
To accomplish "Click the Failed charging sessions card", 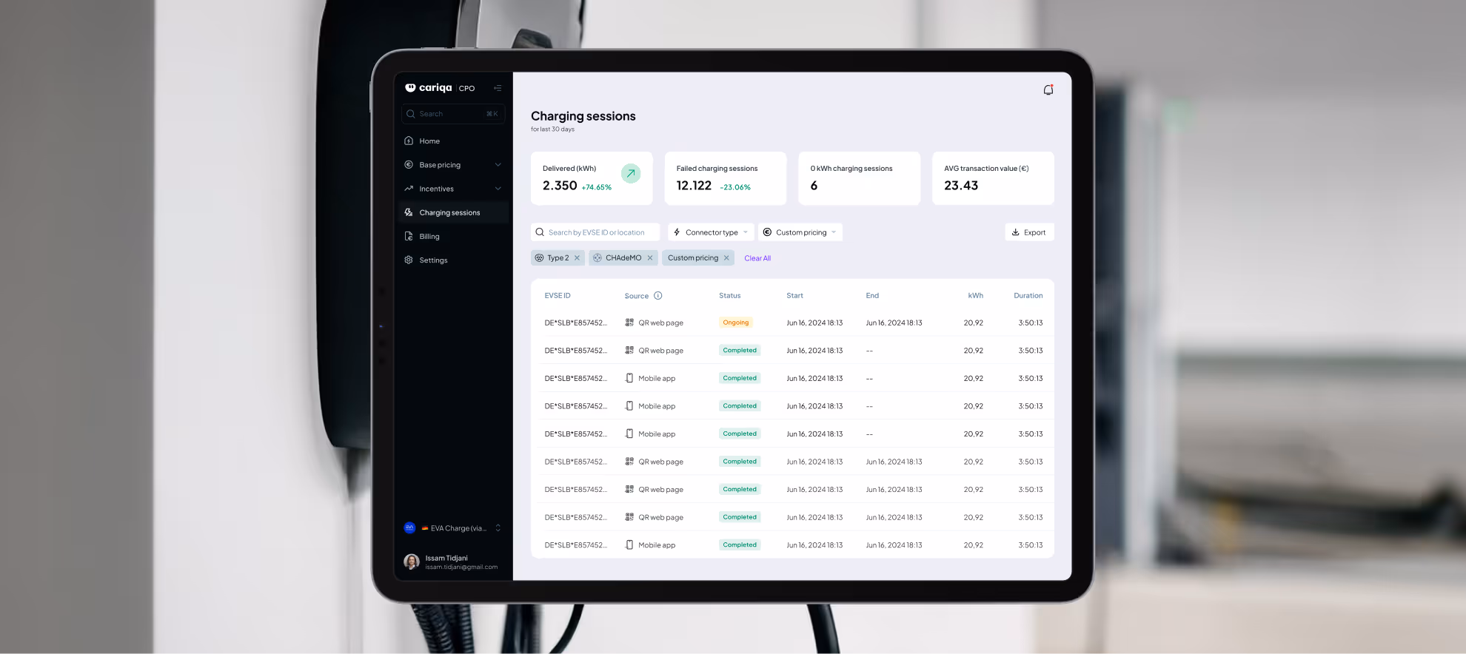I will point(726,178).
